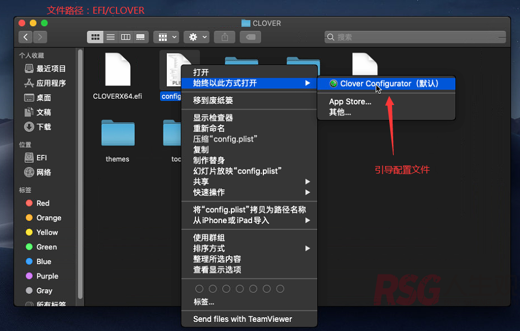
Task: Choose 整理所选内容
Action: [249, 259]
